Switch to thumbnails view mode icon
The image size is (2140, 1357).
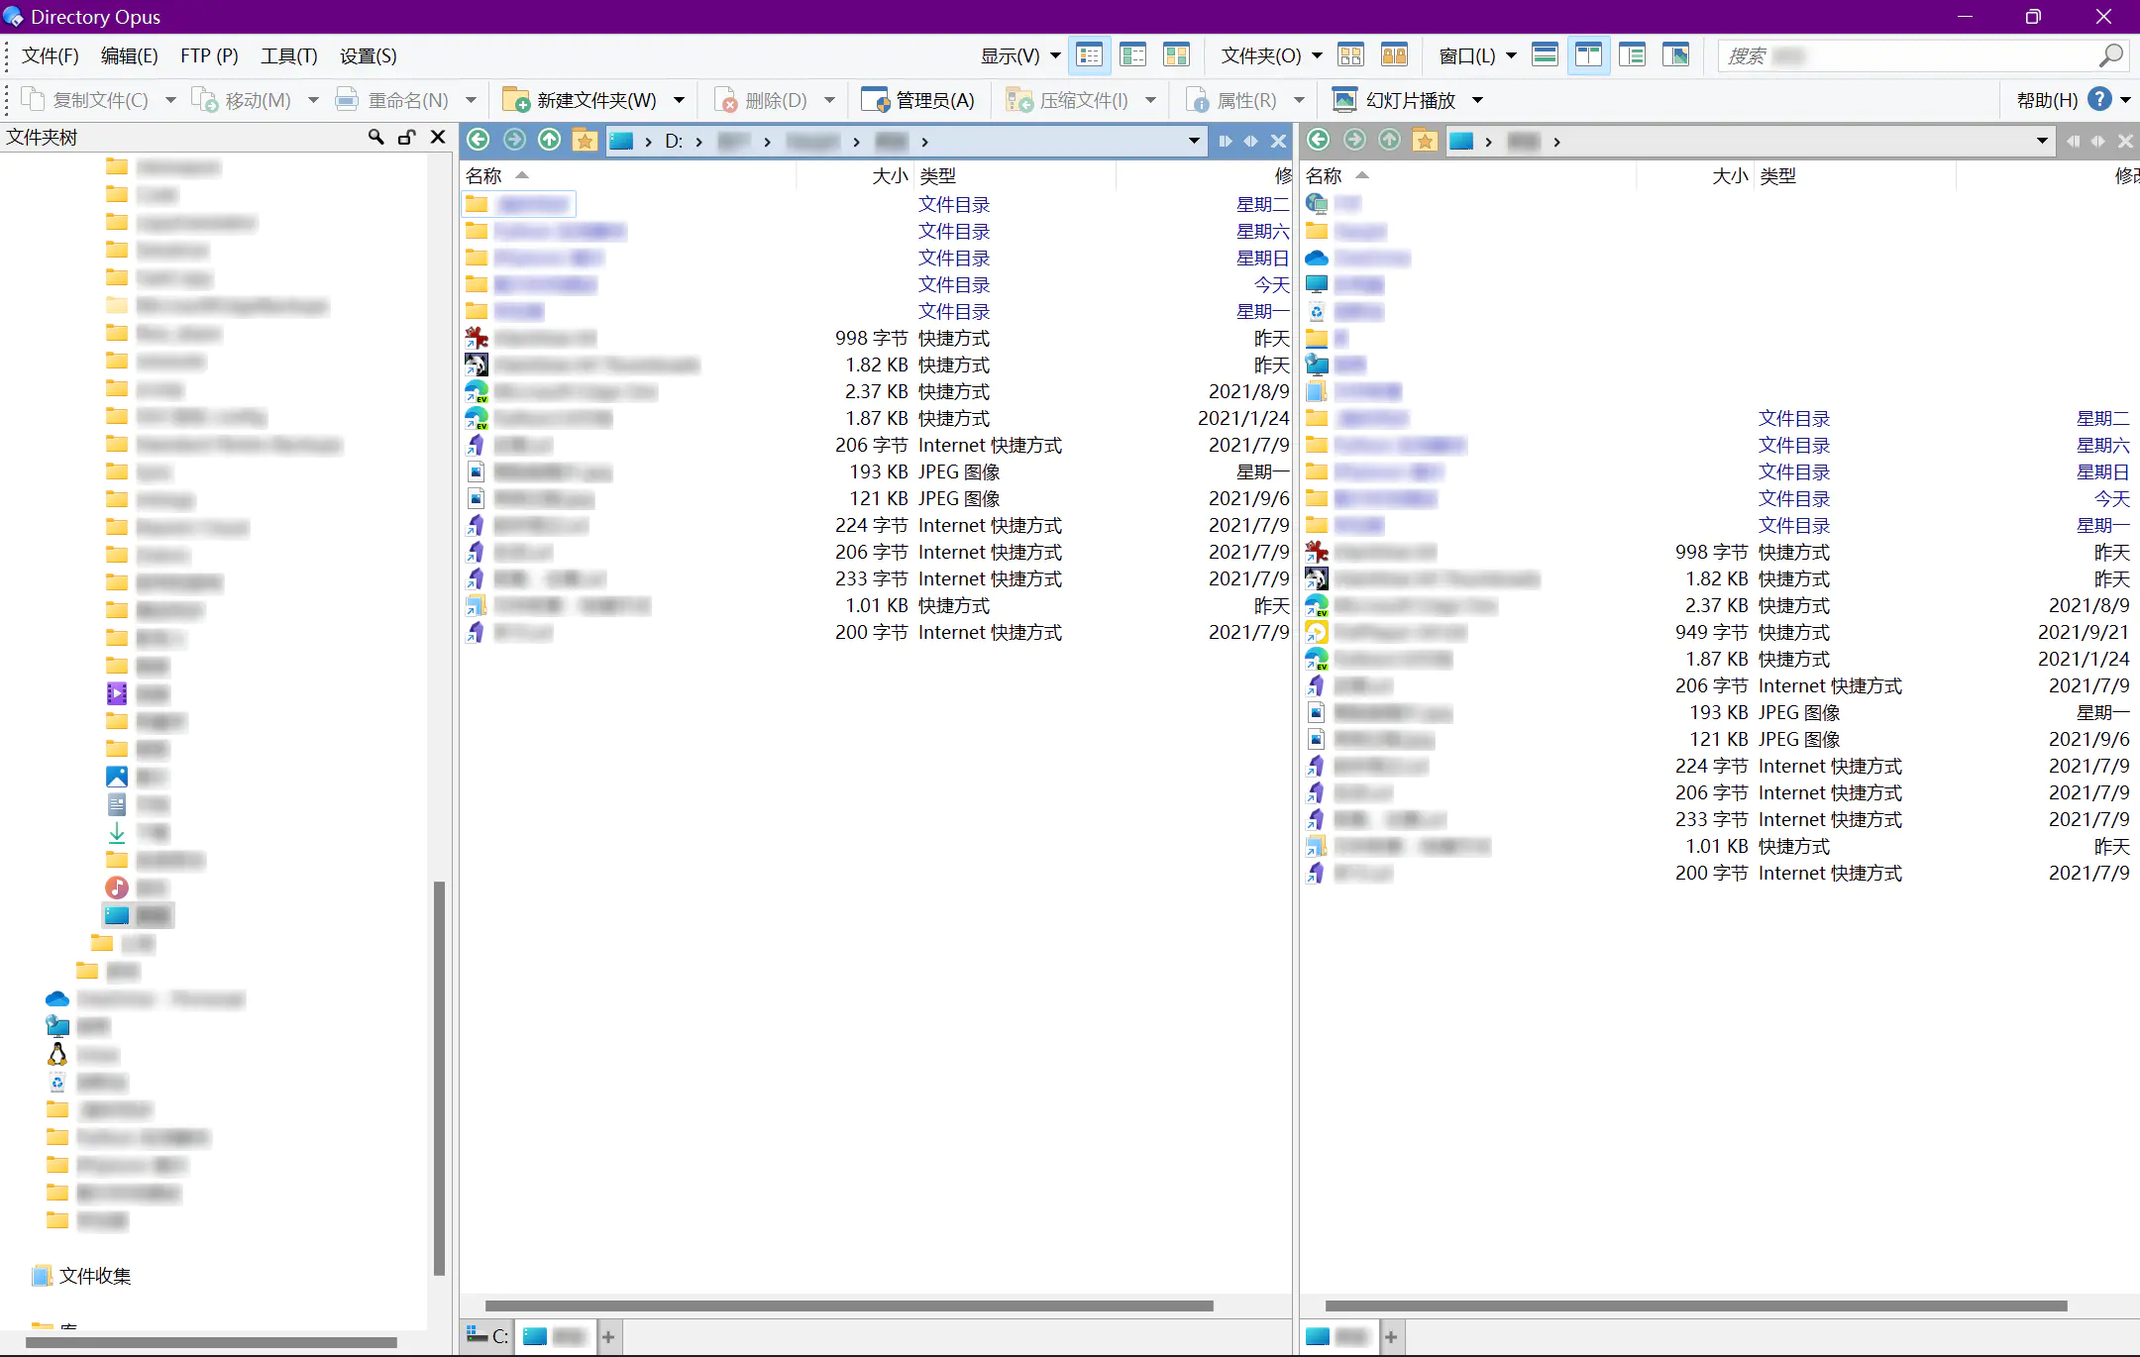point(1176,55)
